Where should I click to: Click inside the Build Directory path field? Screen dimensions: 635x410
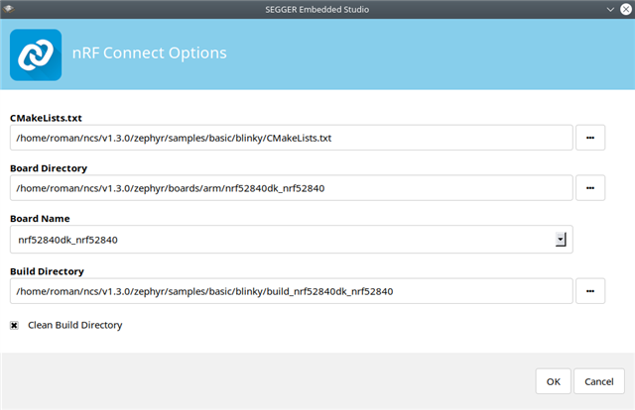pyautogui.click(x=291, y=291)
